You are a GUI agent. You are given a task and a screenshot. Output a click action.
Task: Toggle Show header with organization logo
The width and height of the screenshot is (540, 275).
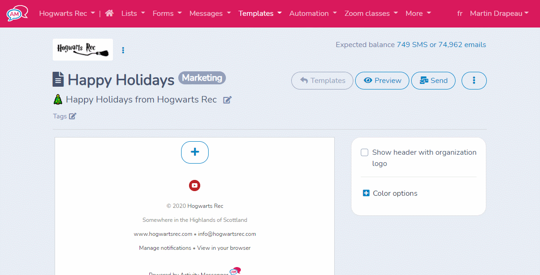365,152
